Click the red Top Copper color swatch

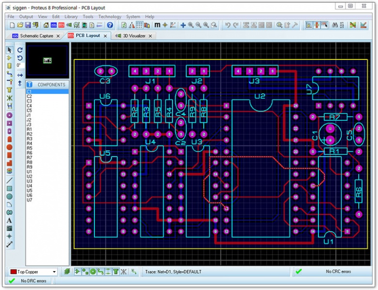pos(14,272)
